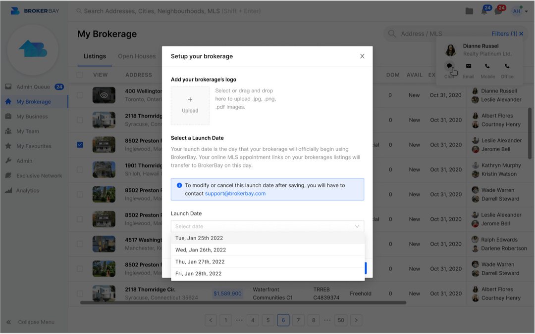Screen dimensions: 535x334
Task: Click the support@brokerbay.com link
Action: [235, 194]
